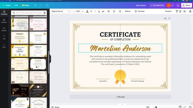Open the transparency icon

(181, 11)
